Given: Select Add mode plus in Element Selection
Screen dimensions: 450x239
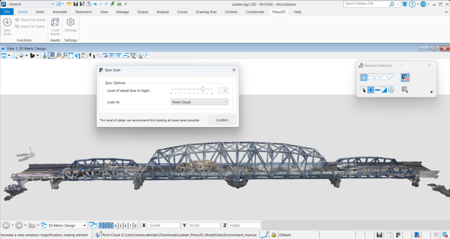Looking at the screenshot, I should [x=371, y=90].
